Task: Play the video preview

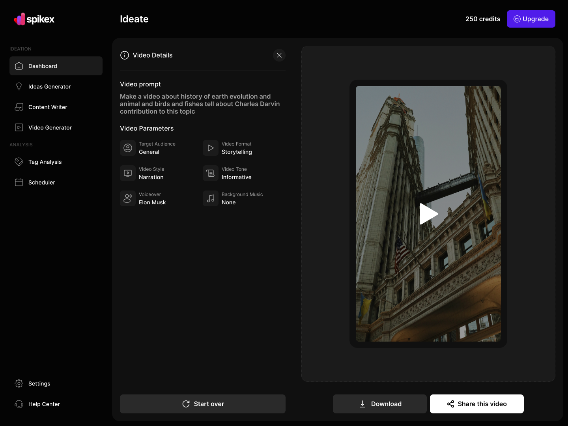Action: coord(428,214)
